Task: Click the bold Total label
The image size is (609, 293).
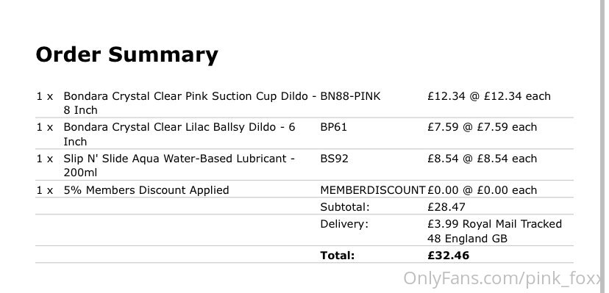Action: (x=337, y=256)
